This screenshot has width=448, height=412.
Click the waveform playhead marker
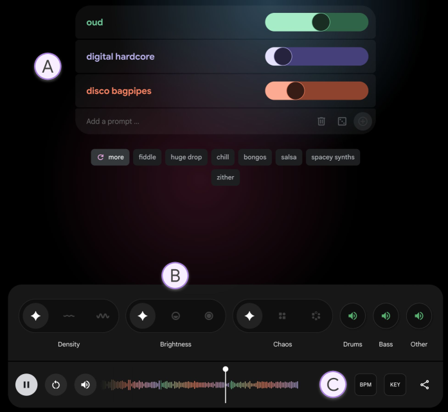[226, 370]
